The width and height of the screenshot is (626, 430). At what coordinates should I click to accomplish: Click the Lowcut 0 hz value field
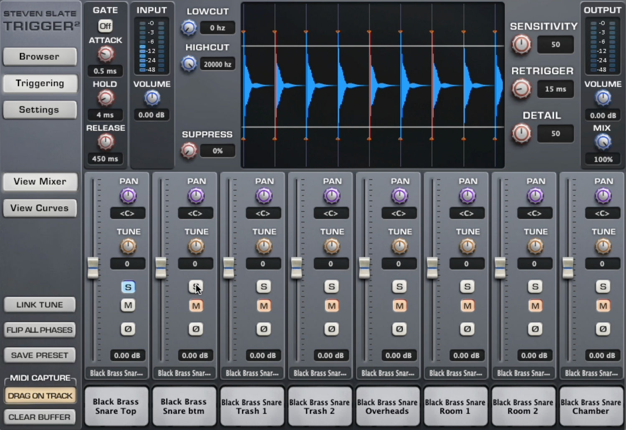pos(217,28)
